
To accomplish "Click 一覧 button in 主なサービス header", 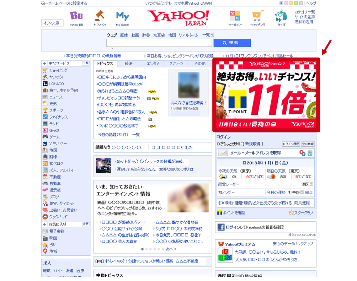I will (x=86, y=63).
